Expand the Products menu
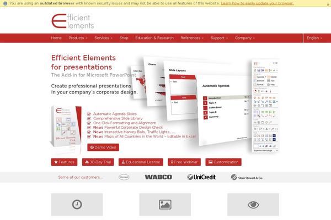Image resolution: width=331 pixels, height=220 pixels. 78,38
